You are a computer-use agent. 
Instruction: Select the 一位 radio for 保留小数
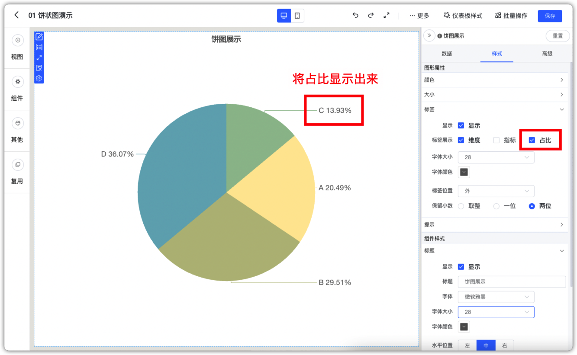pyautogui.click(x=496, y=206)
